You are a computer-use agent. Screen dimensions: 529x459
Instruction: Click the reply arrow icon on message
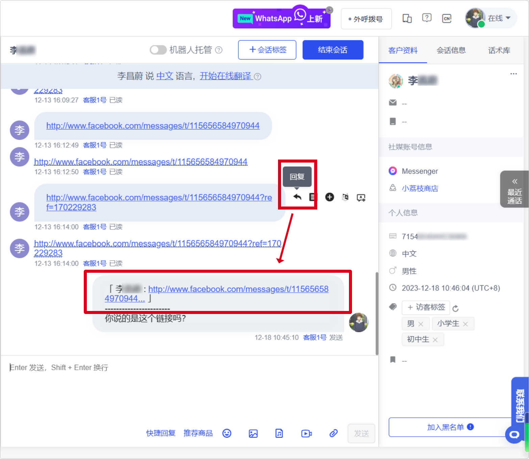(297, 197)
